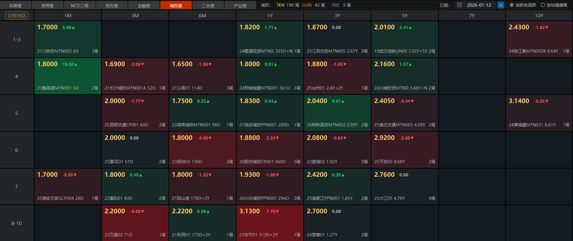Screen dimensions: 573x241
Task: Click the 切按地区 switch button
Action: coord(17,15)
